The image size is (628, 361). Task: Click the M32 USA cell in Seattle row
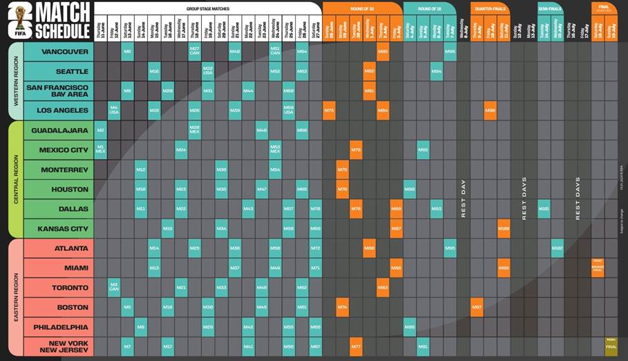pos(208,71)
